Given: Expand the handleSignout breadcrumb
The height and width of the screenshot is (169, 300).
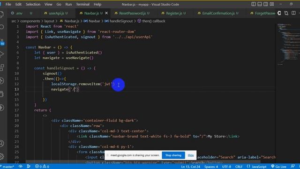Looking at the screenshot, I should [x=119, y=21].
